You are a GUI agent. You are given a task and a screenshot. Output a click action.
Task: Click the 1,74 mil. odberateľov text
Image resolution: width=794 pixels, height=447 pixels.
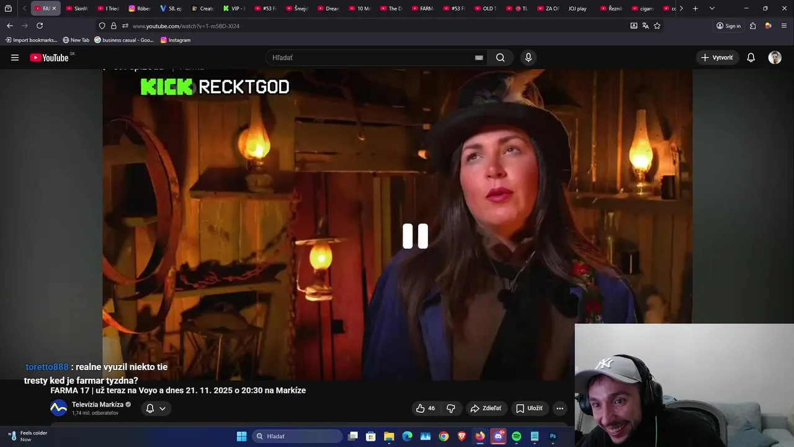[95, 413]
